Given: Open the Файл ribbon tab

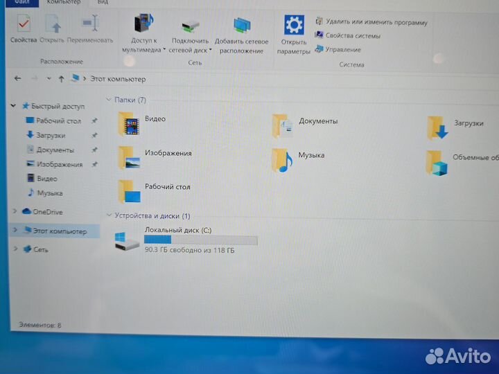Looking at the screenshot, I should coord(22,3).
